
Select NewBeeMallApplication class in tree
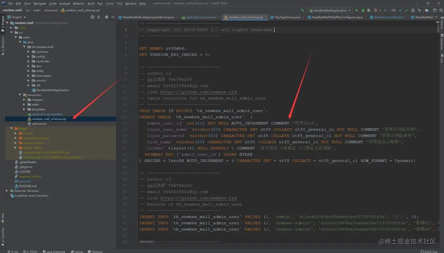[x=53, y=90]
